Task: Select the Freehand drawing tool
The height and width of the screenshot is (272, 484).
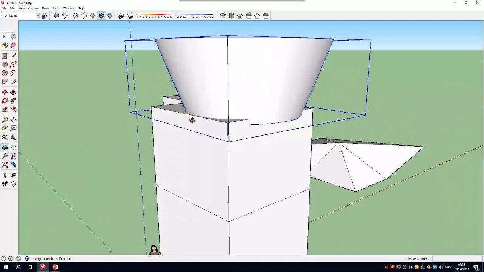Action: click(13, 65)
